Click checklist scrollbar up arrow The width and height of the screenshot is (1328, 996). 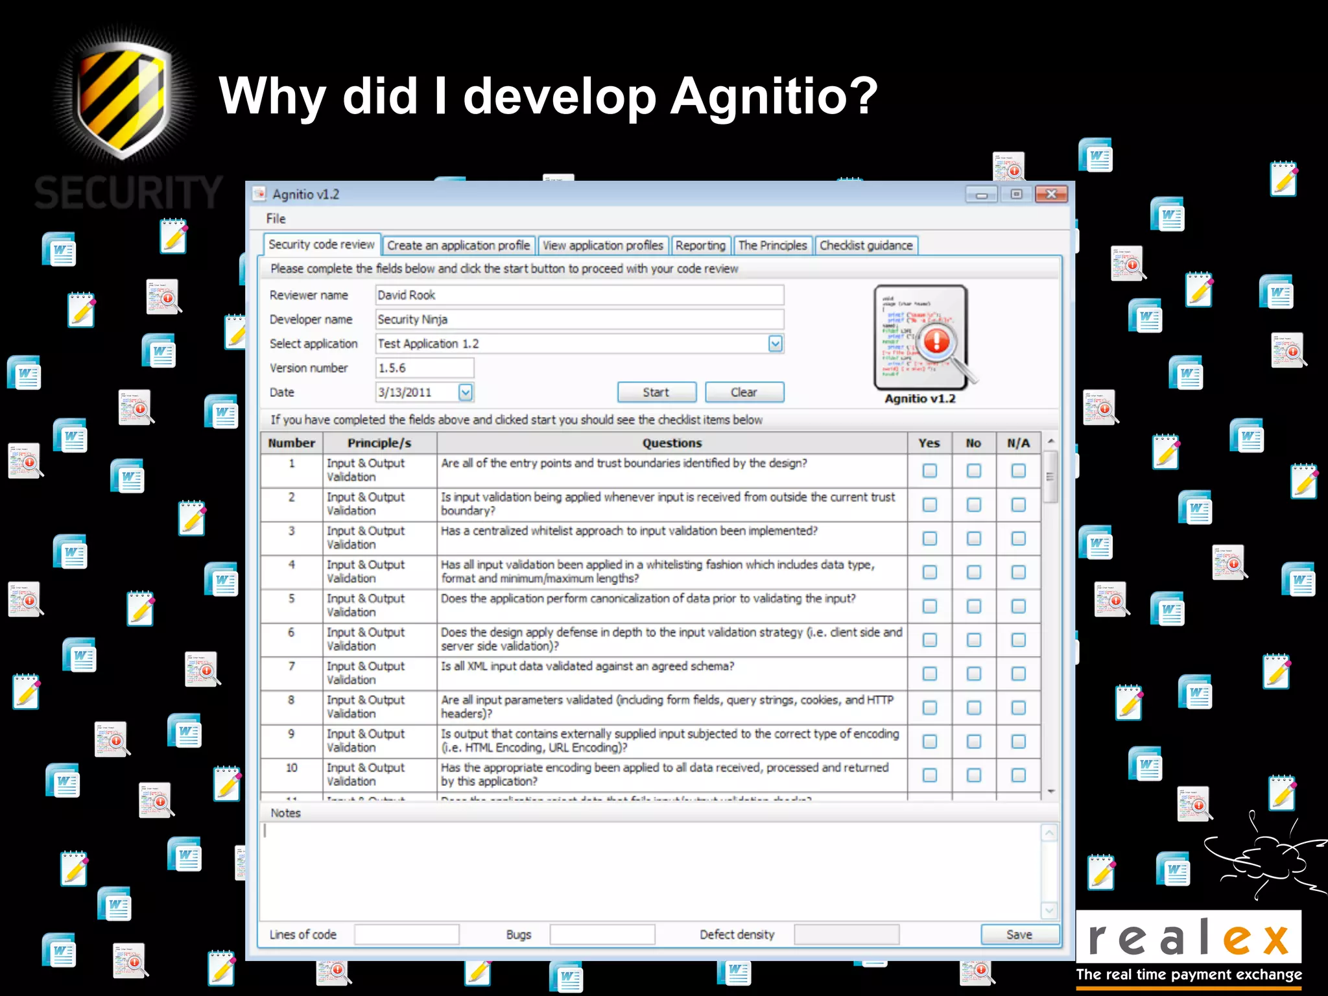[1050, 441]
